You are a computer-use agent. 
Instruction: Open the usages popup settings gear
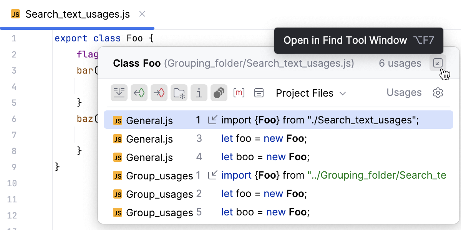[438, 93]
